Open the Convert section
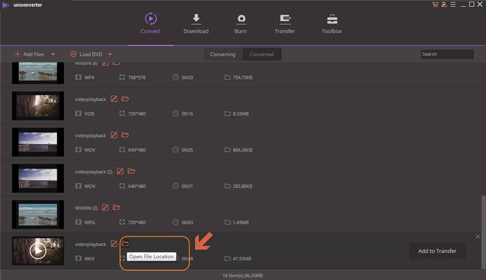Image resolution: width=486 pixels, height=280 pixels. click(150, 23)
